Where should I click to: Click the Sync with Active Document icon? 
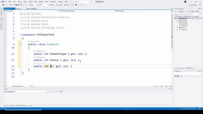point(191,11)
